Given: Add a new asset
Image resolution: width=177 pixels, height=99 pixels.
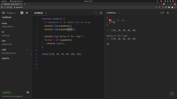Looking at the screenshot, I should pyautogui.click(x=27, y=58).
